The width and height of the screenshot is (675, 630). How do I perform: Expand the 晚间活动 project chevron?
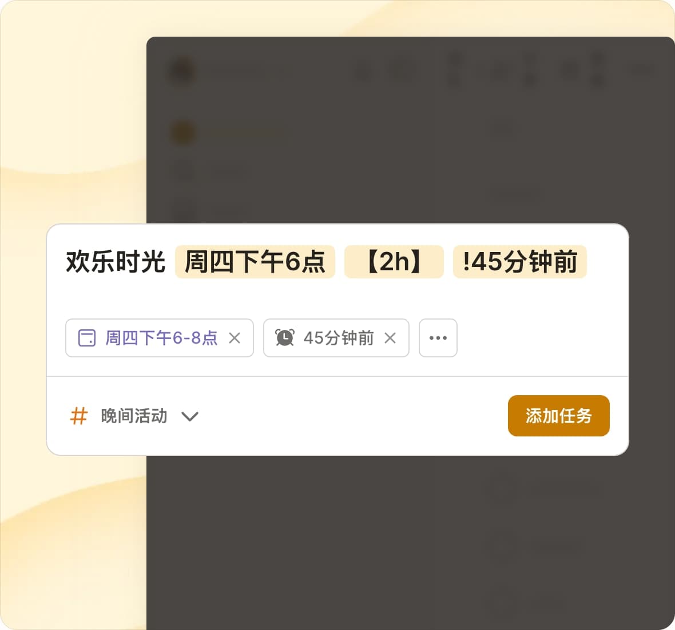click(190, 417)
